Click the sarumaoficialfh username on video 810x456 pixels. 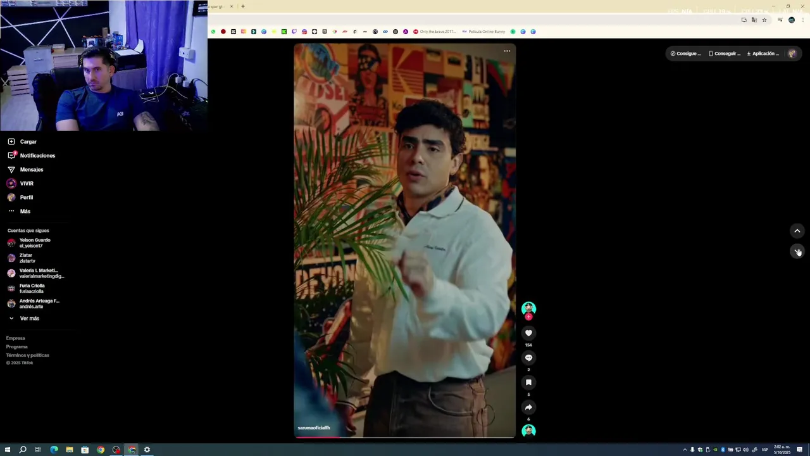(314, 428)
